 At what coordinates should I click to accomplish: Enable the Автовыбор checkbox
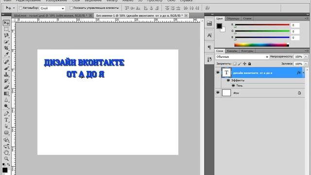[x=20, y=8]
